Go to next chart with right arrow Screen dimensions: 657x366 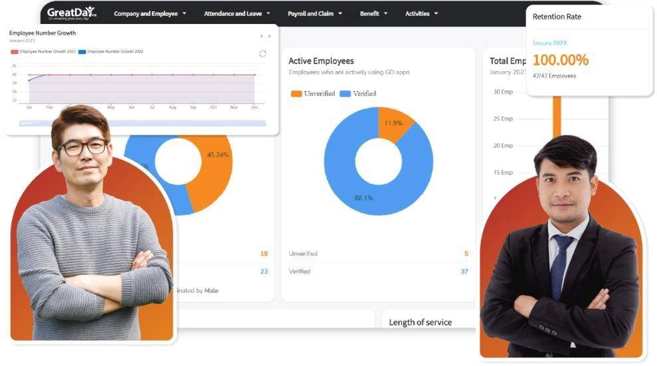click(x=269, y=37)
